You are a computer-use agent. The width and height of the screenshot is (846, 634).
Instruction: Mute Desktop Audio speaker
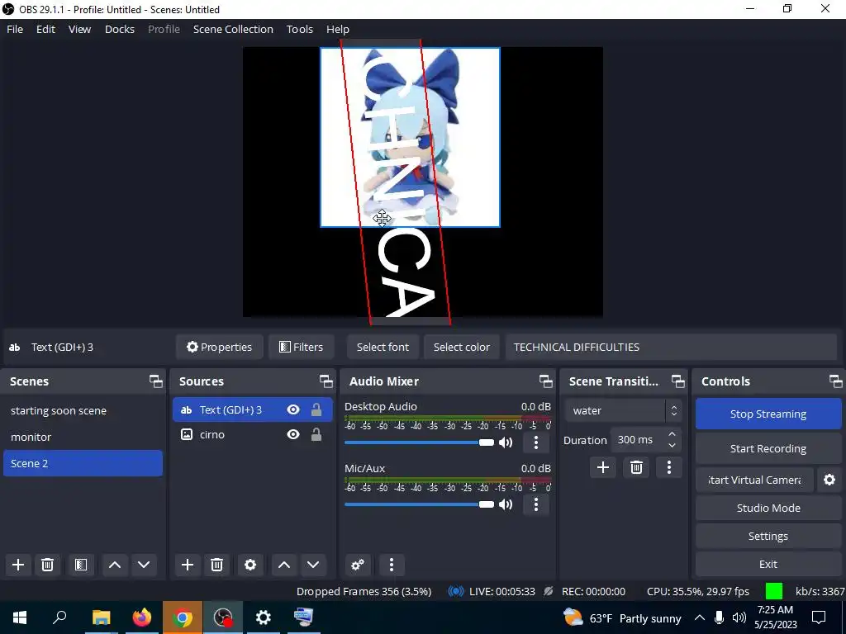click(x=506, y=442)
